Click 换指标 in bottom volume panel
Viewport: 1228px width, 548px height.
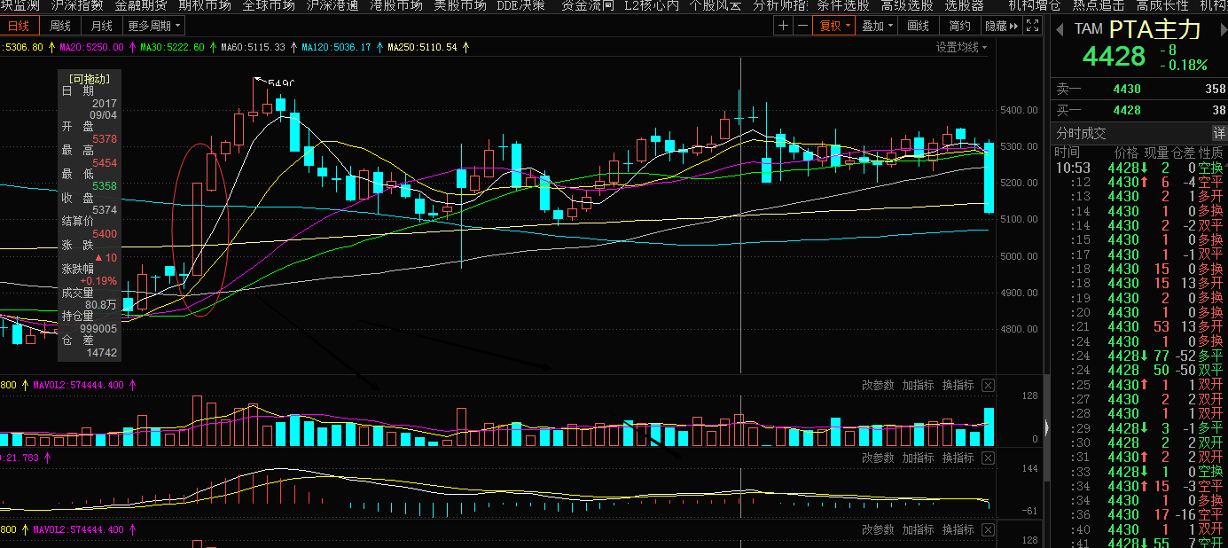(958, 529)
